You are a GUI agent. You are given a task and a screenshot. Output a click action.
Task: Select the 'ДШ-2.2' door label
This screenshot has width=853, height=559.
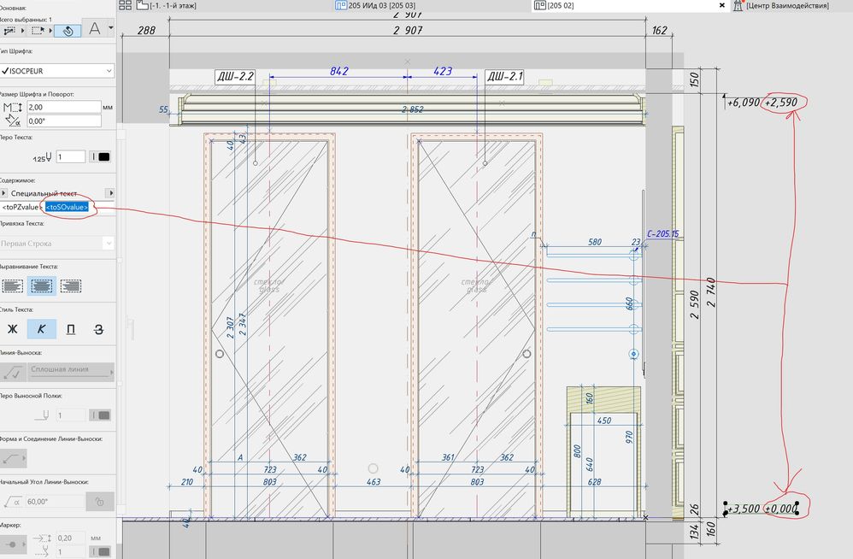point(236,76)
